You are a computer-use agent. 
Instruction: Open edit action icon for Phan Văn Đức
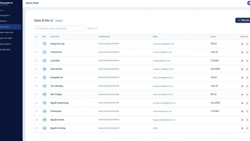[x=242, y=69]
